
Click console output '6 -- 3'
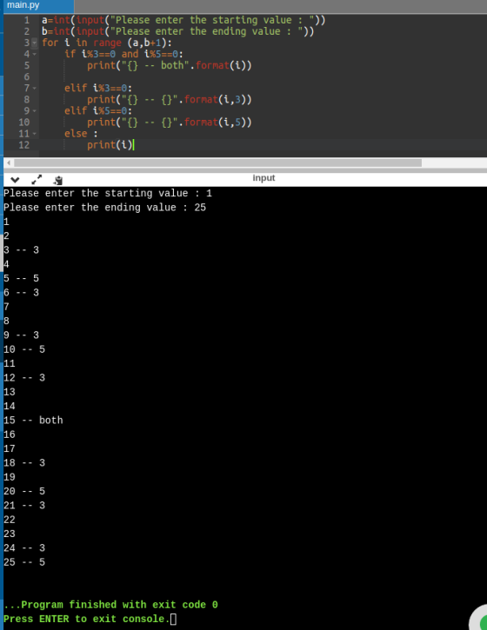pyautogui.click(x=22, y=293)
